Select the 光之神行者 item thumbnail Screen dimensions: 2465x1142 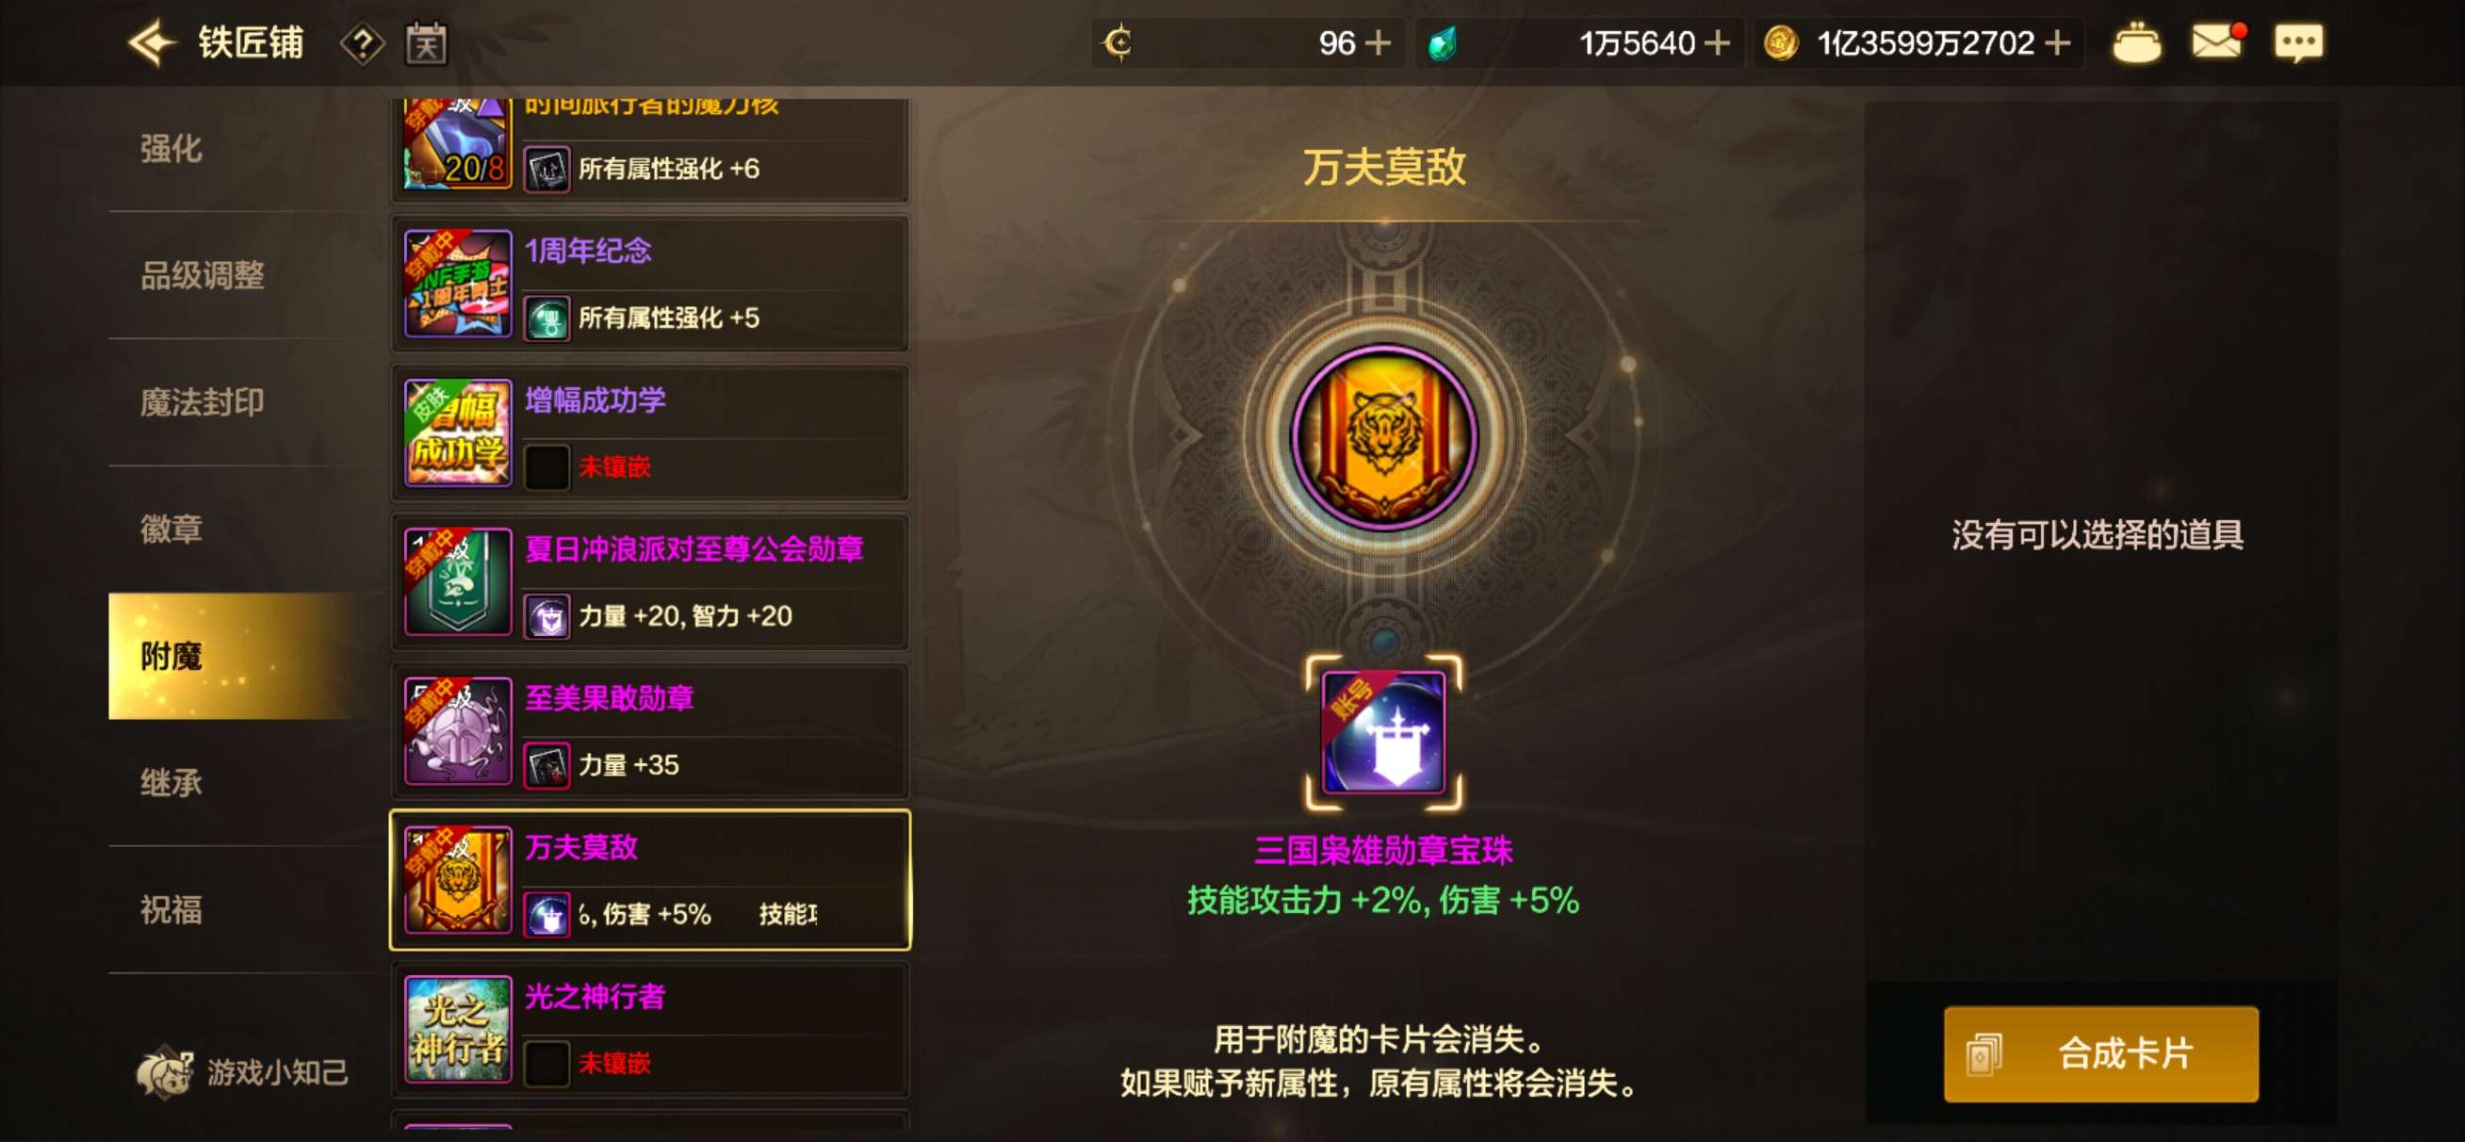[457, 1030]
